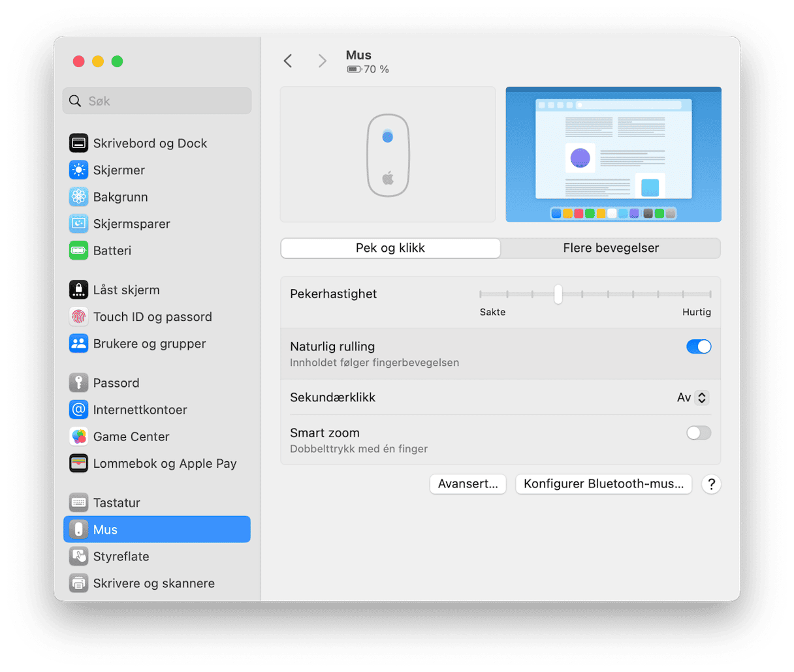Click the battery icon next to 70 %
The width and height of the screenshot is (794, 672).
[354, 69]
